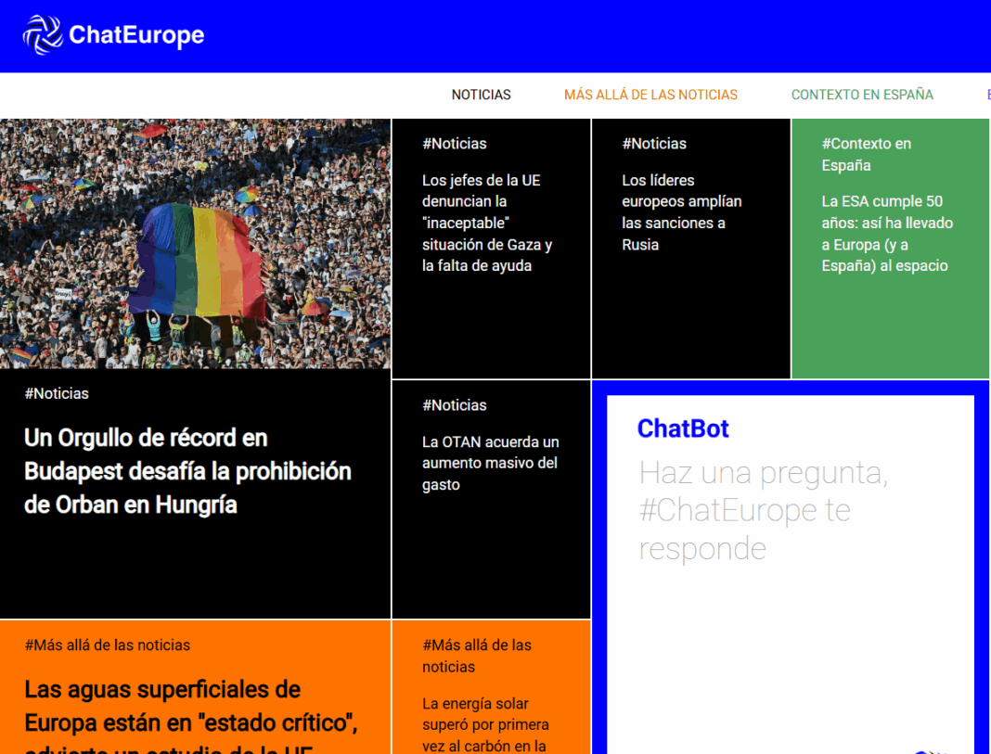The width and height of the screenshot is (991, 754).
Task: Select the Contexto en España tab
Action: [862, 95]
